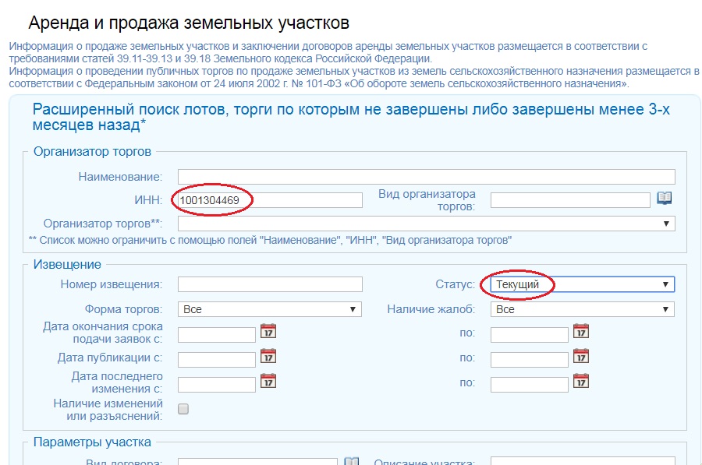Screen dimensions: 702x465
Task: Open calendar for 'Дата публикации с'
Action: [268, 357]
